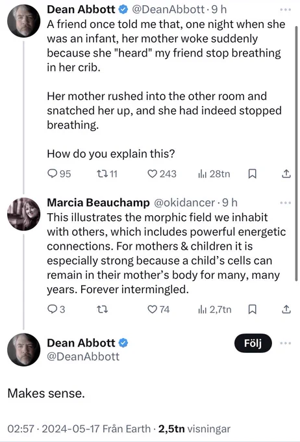View analytics showing 2,7tn views
The image size is (300, 442).
pyautogui.click(x=215, y=309)
